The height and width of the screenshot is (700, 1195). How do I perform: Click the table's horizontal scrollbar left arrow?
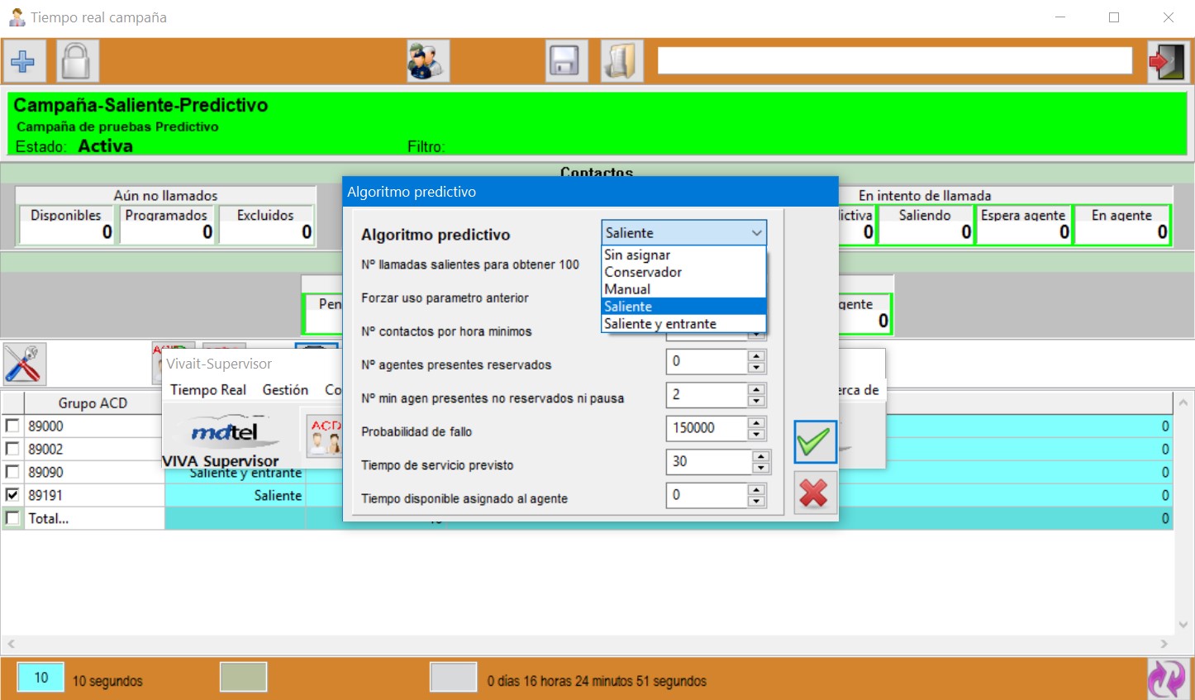[x=11, y=643]
